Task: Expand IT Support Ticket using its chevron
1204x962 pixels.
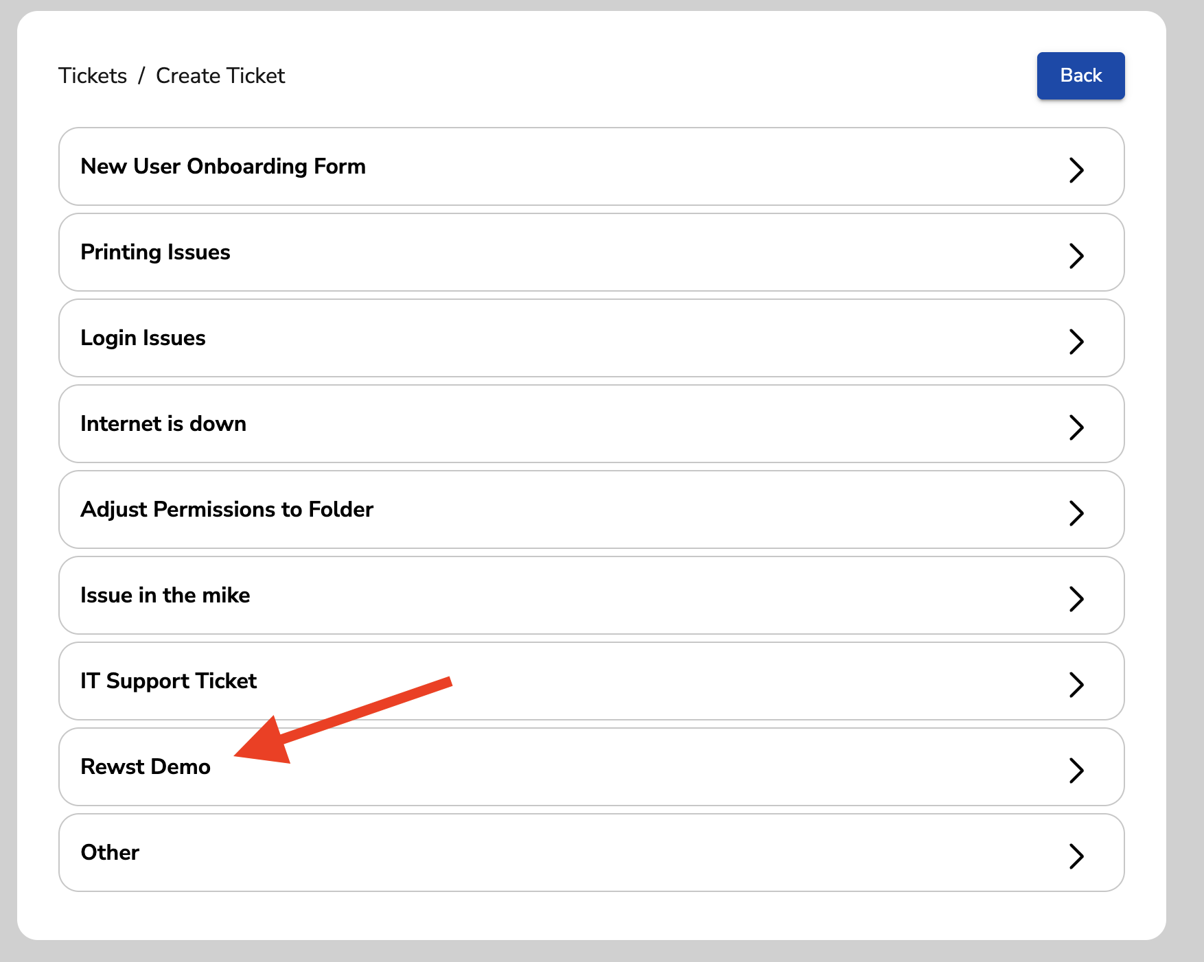Action: coord(1076,684)
